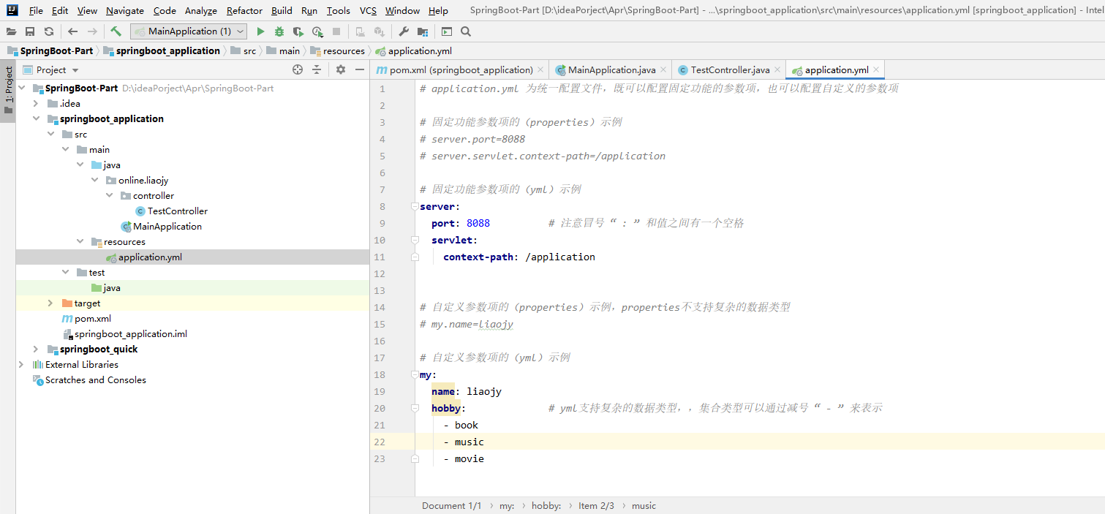This screenshot has height=514, width=1105.
Task: Open the Refactor menu
Action: click(244, 11)
